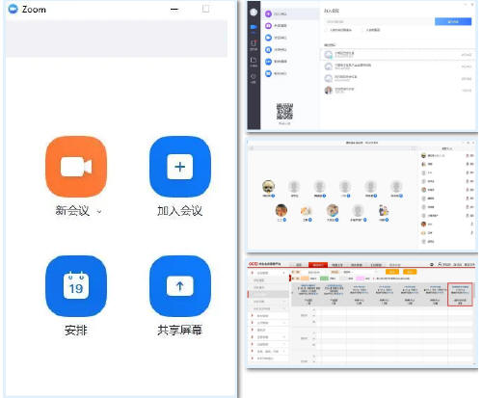Open the tab right of the red highlighted tab
The width and height of the screenshot is (482, 398).
[x=337, y=265]
